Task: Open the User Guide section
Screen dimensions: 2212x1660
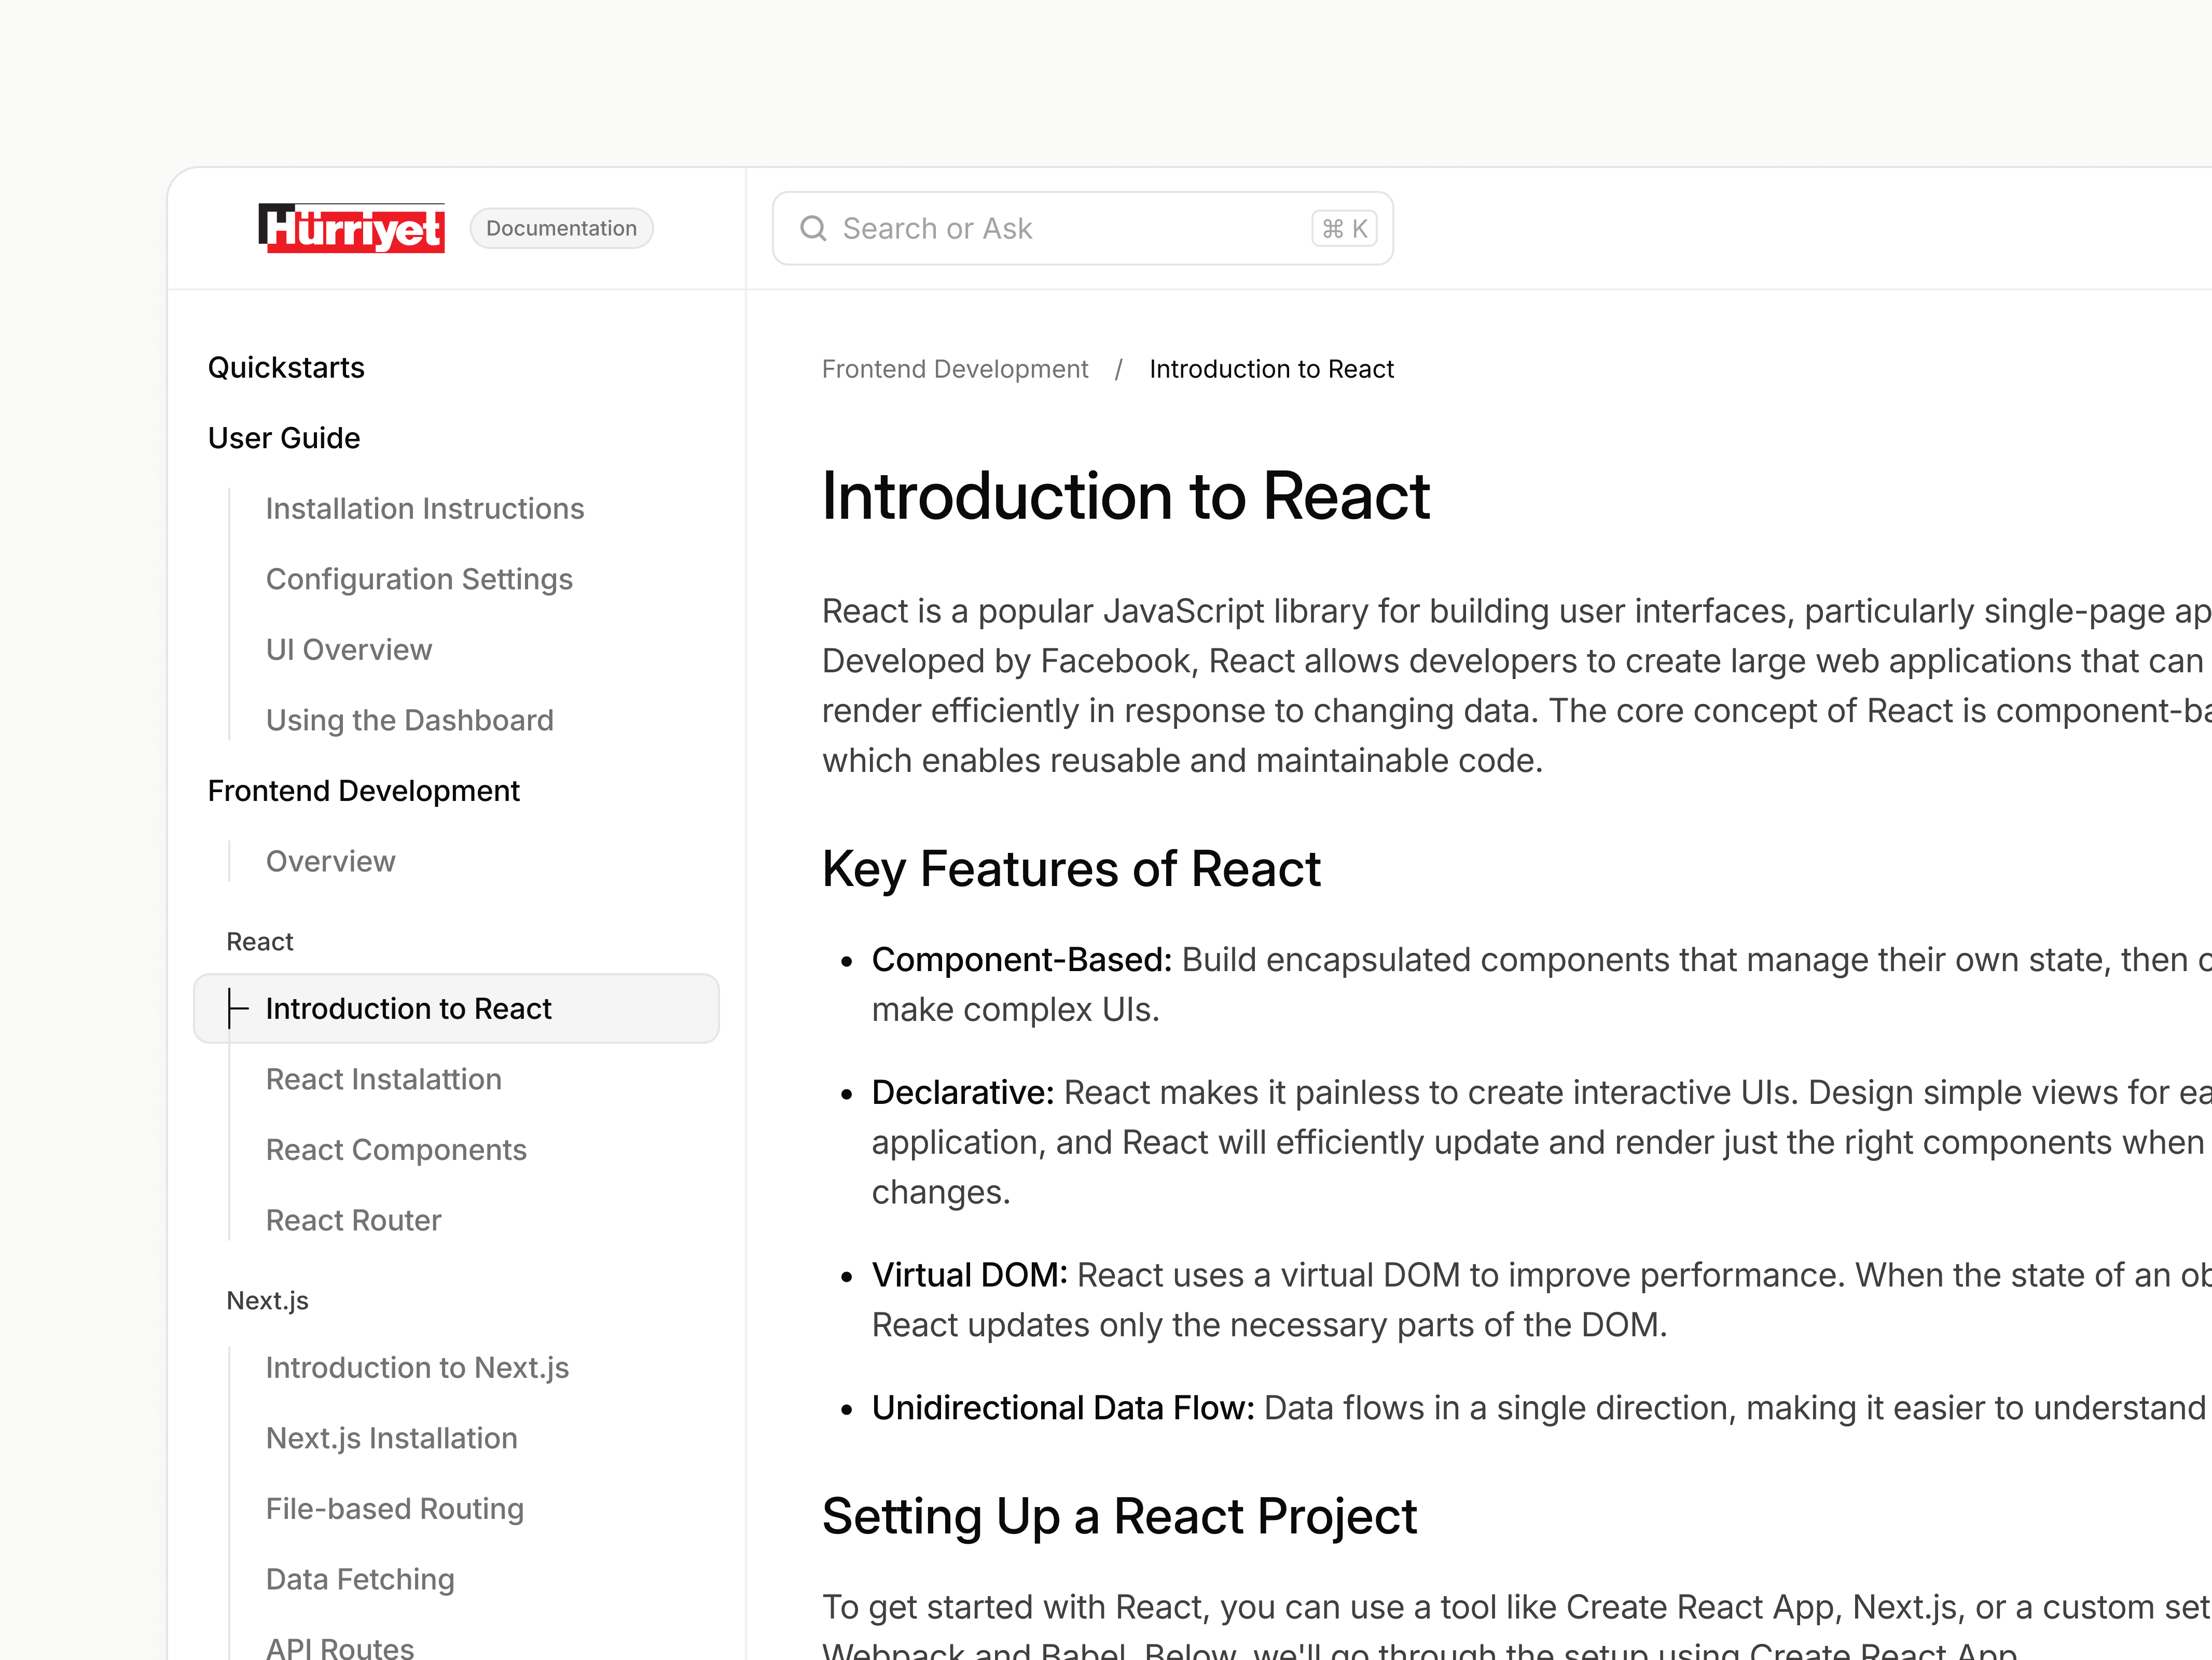Action: click(x=283, y=437)
